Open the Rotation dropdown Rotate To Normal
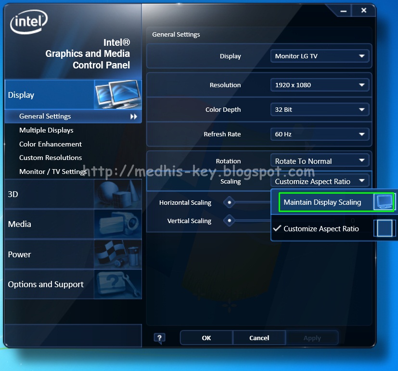This screenshot has height=371, width=398. pos(320,160)
